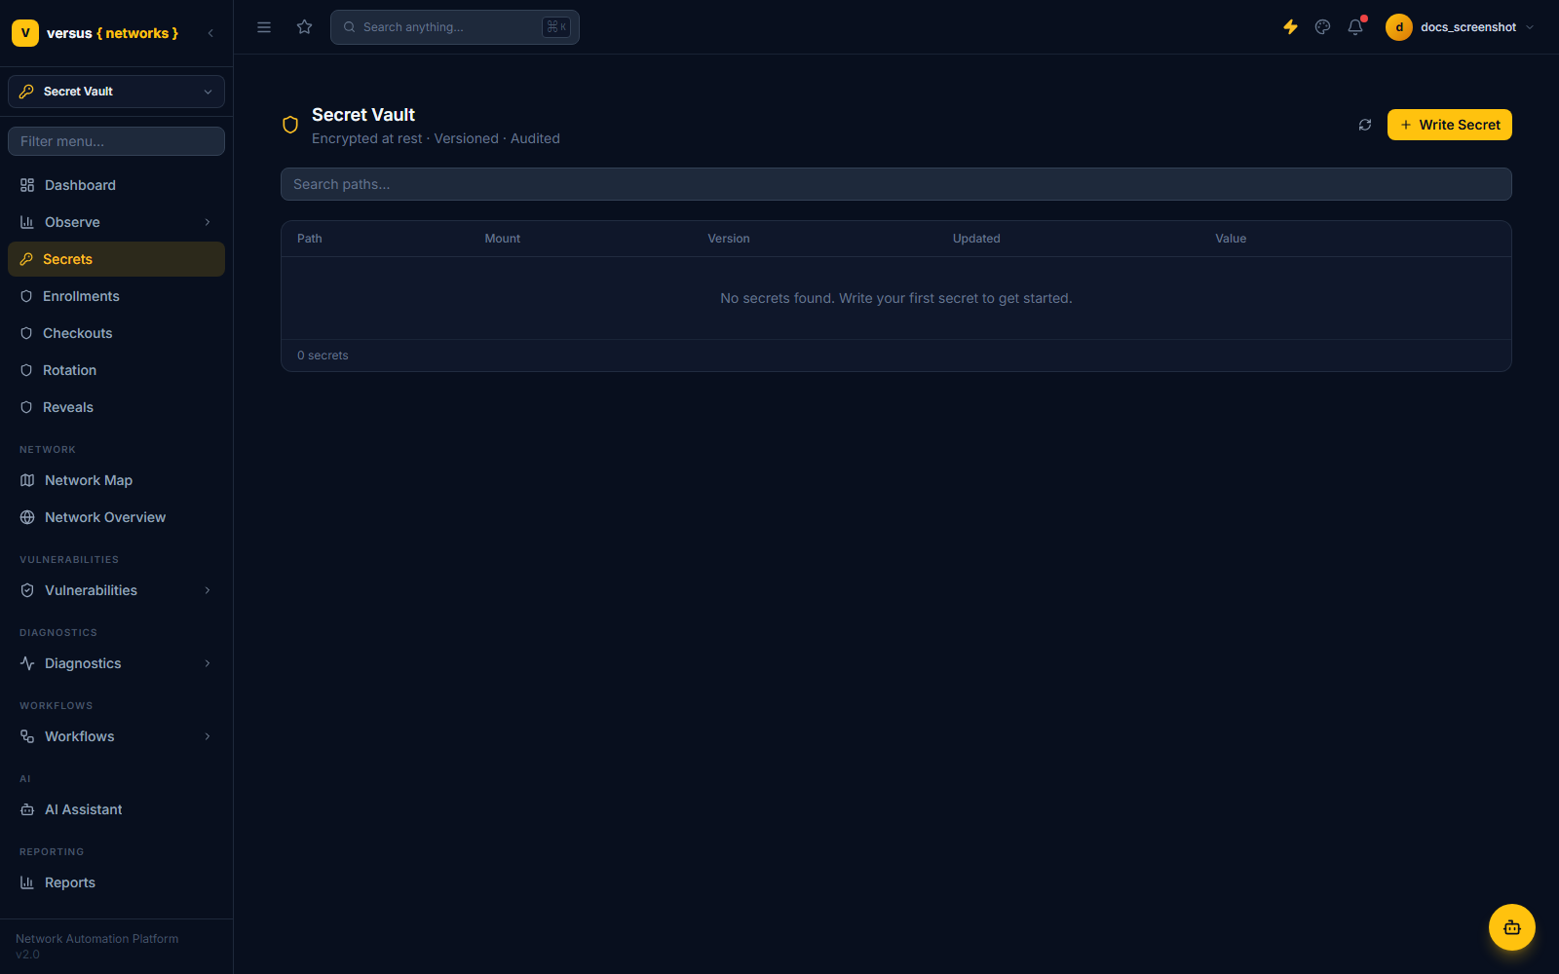
Task: Open the notifications bell
Action: 1355,27
